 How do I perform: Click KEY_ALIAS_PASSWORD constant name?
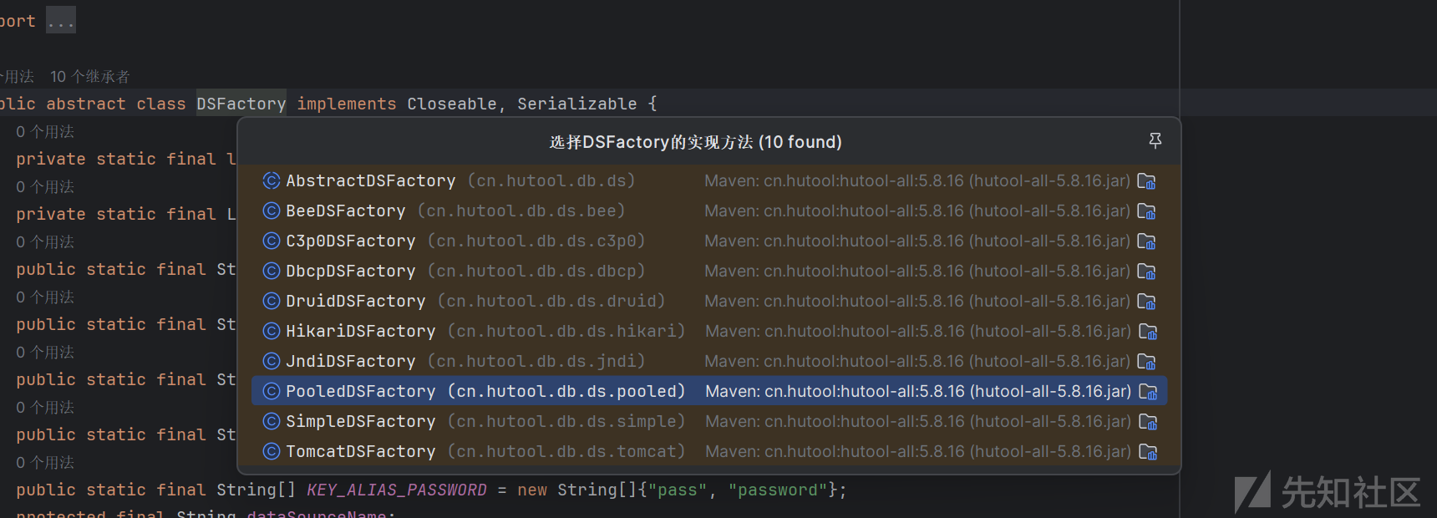(397, 490)
